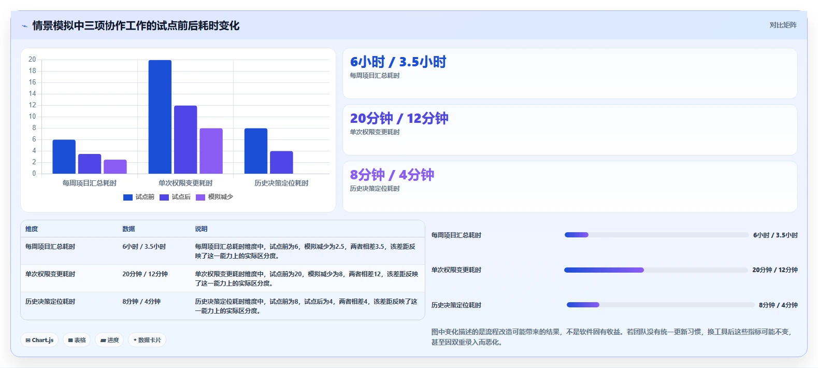Click the 试点后 bar for 历史决策定位耗时

tap(281, 162)
